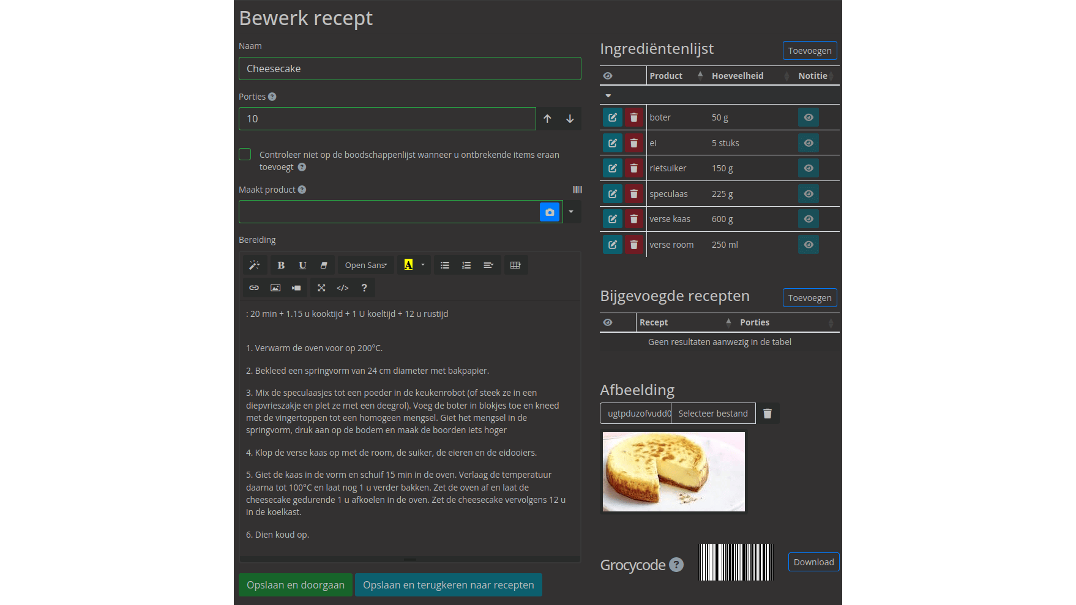Toggle fullscreen mode of the editor
The width and height of the screenshot is (1076, 605).
point(321,288)
